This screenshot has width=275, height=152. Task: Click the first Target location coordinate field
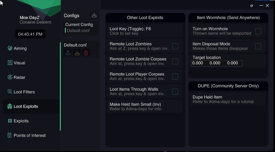199,63
